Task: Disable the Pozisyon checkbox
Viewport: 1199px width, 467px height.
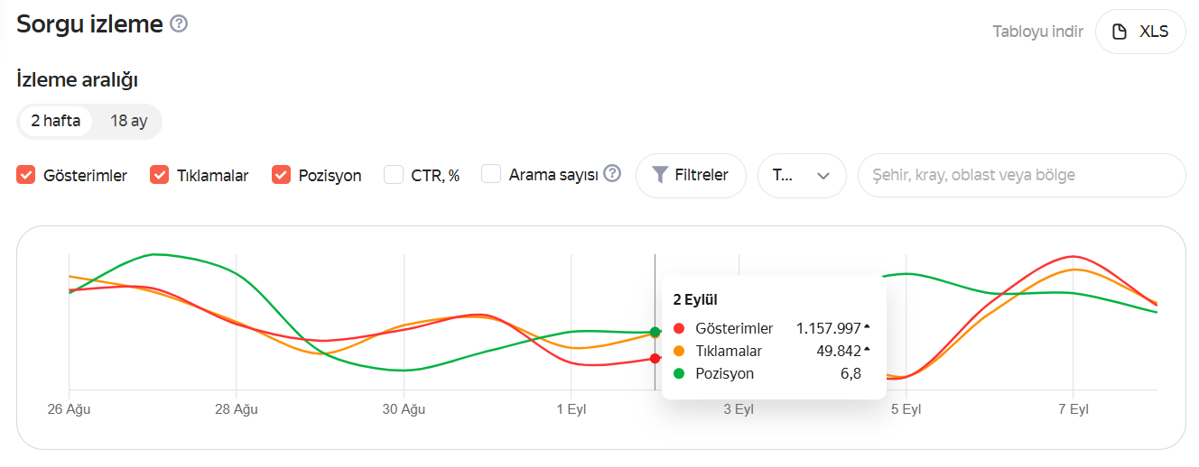Action: click(282, 175)
